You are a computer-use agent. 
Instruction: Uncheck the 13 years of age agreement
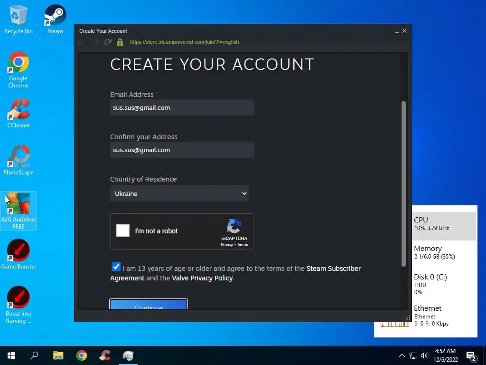pyautogui.click(x=116, y=267)
